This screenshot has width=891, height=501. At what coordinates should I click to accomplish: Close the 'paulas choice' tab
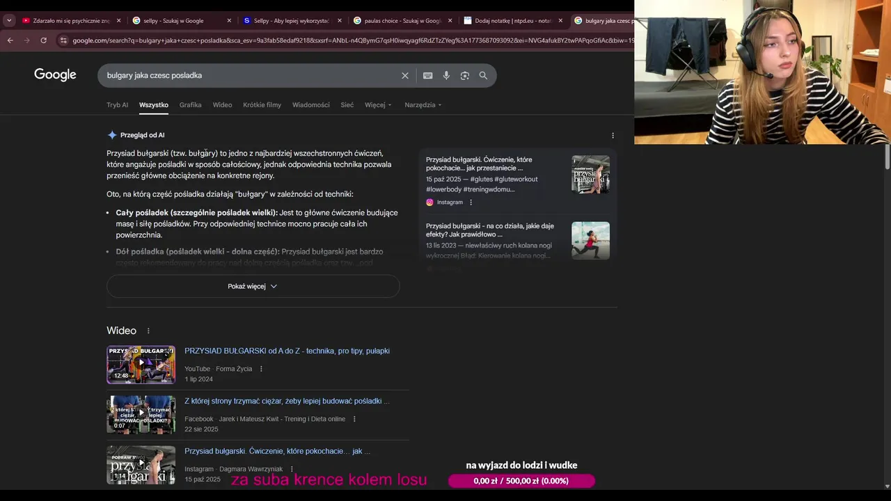(x=450, y=21)
